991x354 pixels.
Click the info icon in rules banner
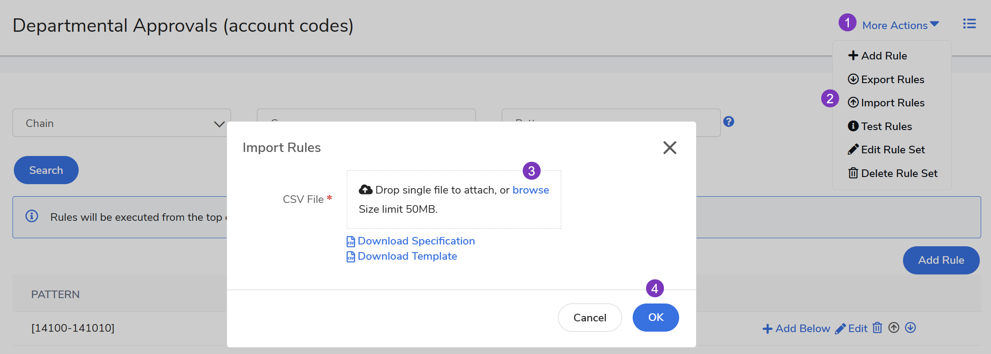[32, 216]
